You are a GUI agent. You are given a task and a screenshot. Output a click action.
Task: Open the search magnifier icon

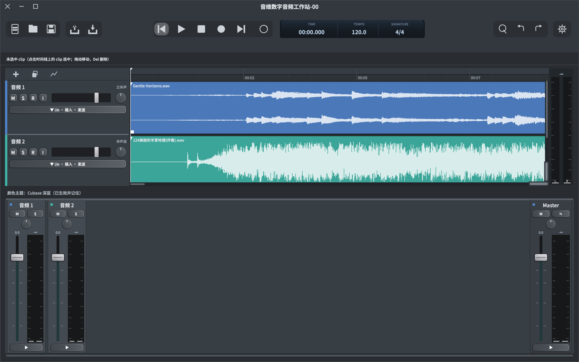click(502, 29)
